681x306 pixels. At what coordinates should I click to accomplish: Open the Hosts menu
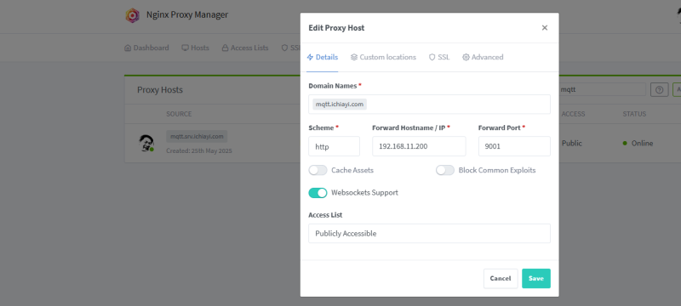click(196, 48)
